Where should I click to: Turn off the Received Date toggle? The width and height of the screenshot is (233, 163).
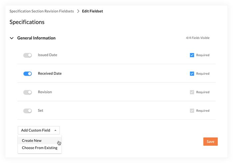(28, 74)
